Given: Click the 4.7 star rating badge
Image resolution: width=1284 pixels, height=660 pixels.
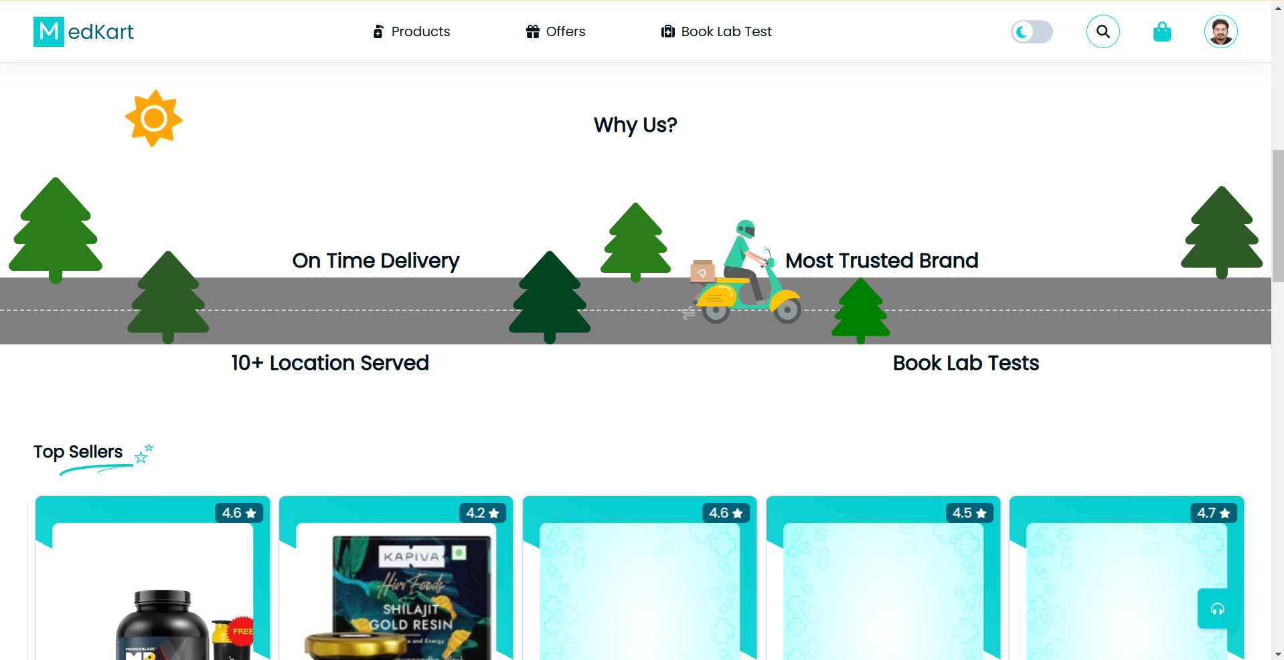Looking at the screenshot, I should (x=1214, y=513).
